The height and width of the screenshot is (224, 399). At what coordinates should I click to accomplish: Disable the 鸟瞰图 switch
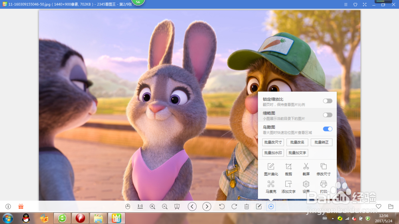click(x=328, y=129)
